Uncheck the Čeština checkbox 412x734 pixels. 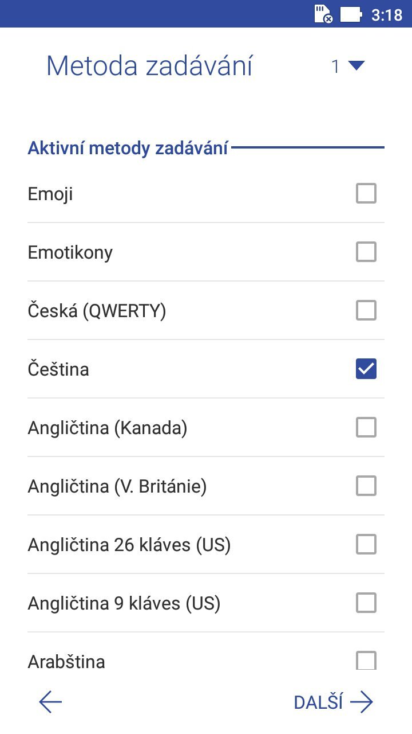(366, 369)
